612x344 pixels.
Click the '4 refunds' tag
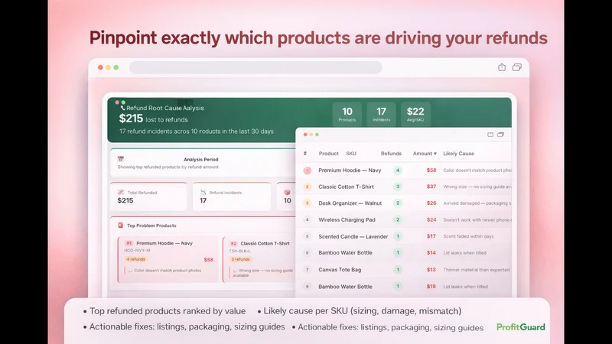(136, 259)
